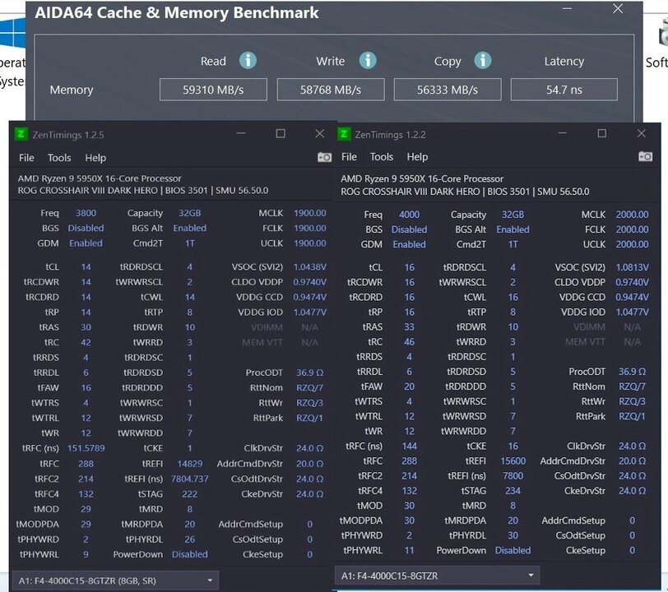668x592 pixels.
Task: Click the info icon next to Read
Action: [248, 61]
